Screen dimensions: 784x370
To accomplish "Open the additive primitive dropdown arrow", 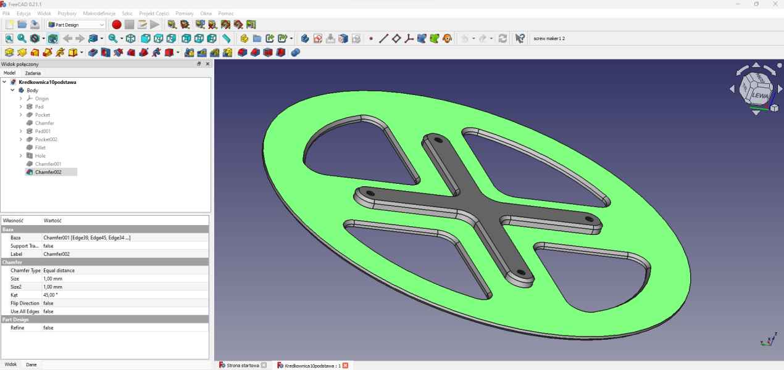I will (x=81, y=52).
